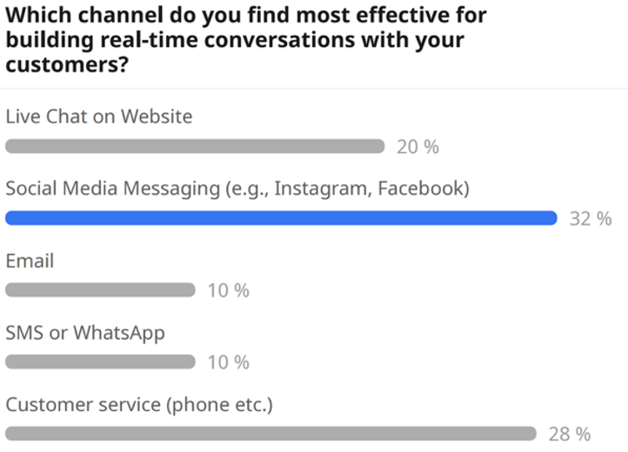
Task: Click the SMS or WhatsApp result bar
Action: (x=100, y=362)
